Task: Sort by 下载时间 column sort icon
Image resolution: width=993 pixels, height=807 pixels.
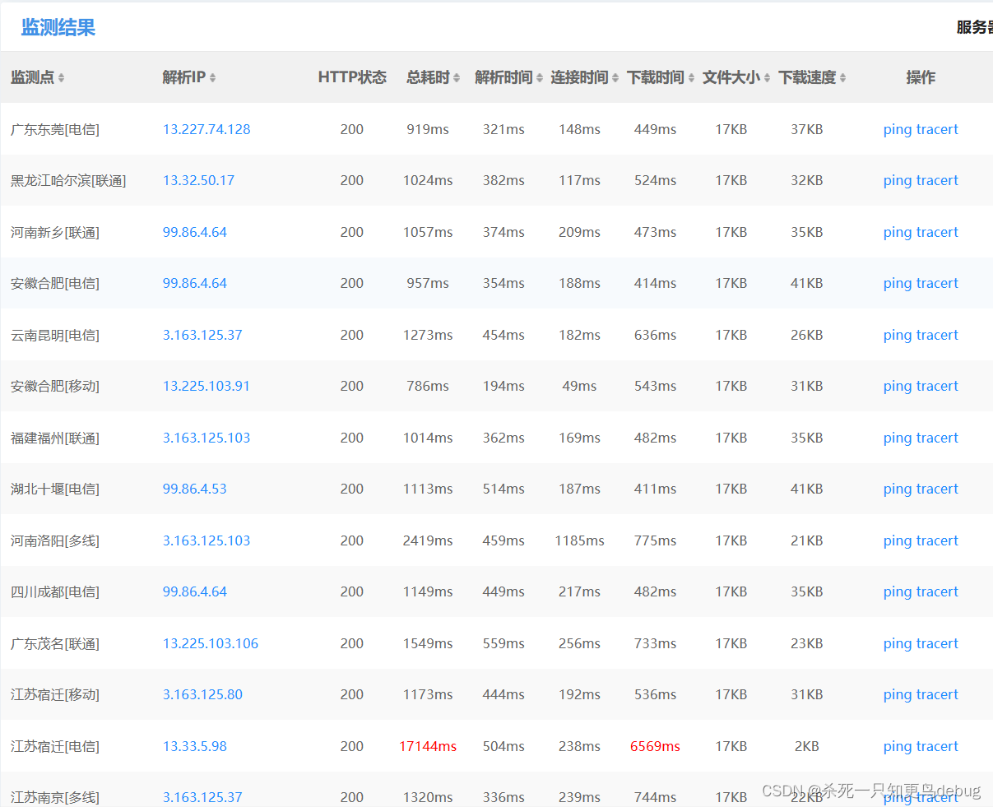Action: 691,77
